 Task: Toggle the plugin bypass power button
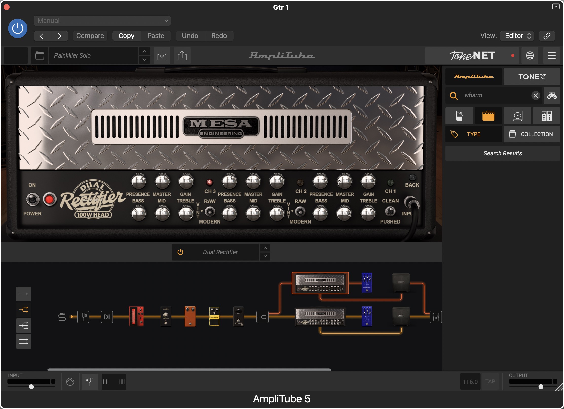coord(18,28)
